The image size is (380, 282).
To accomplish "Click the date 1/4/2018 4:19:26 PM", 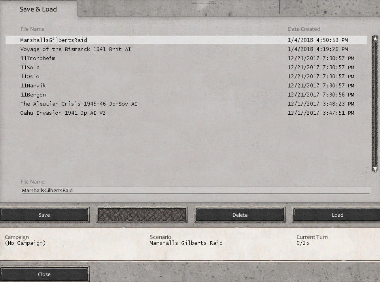I will click(x=318, y=49).
